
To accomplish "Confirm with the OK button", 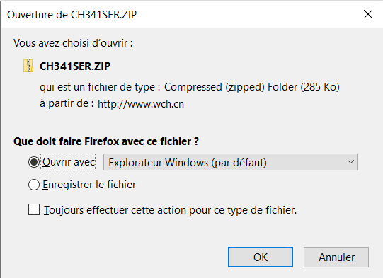I will (x=261, y=257).
